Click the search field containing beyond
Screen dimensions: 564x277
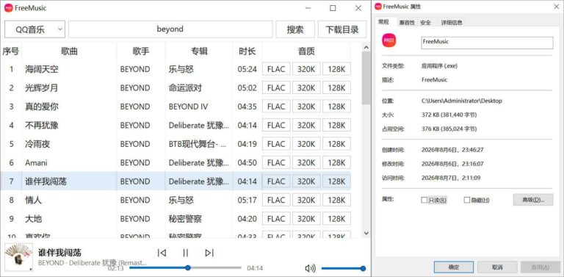(x=170, y=29)
